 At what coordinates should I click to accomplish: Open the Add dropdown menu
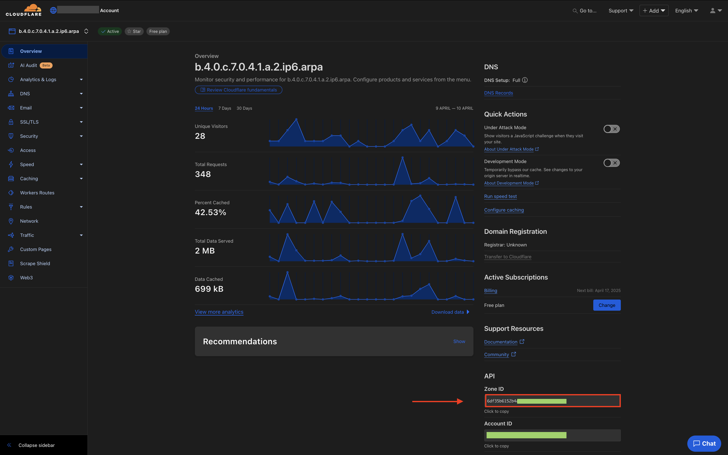[654, 11]
